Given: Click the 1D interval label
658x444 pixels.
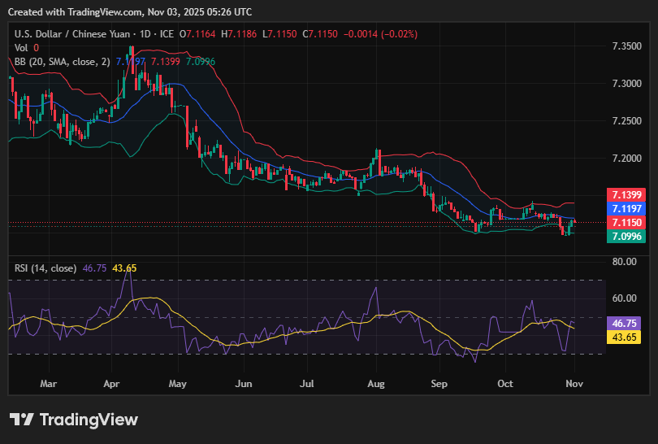Looking at the screenshot, I should 147,33.
